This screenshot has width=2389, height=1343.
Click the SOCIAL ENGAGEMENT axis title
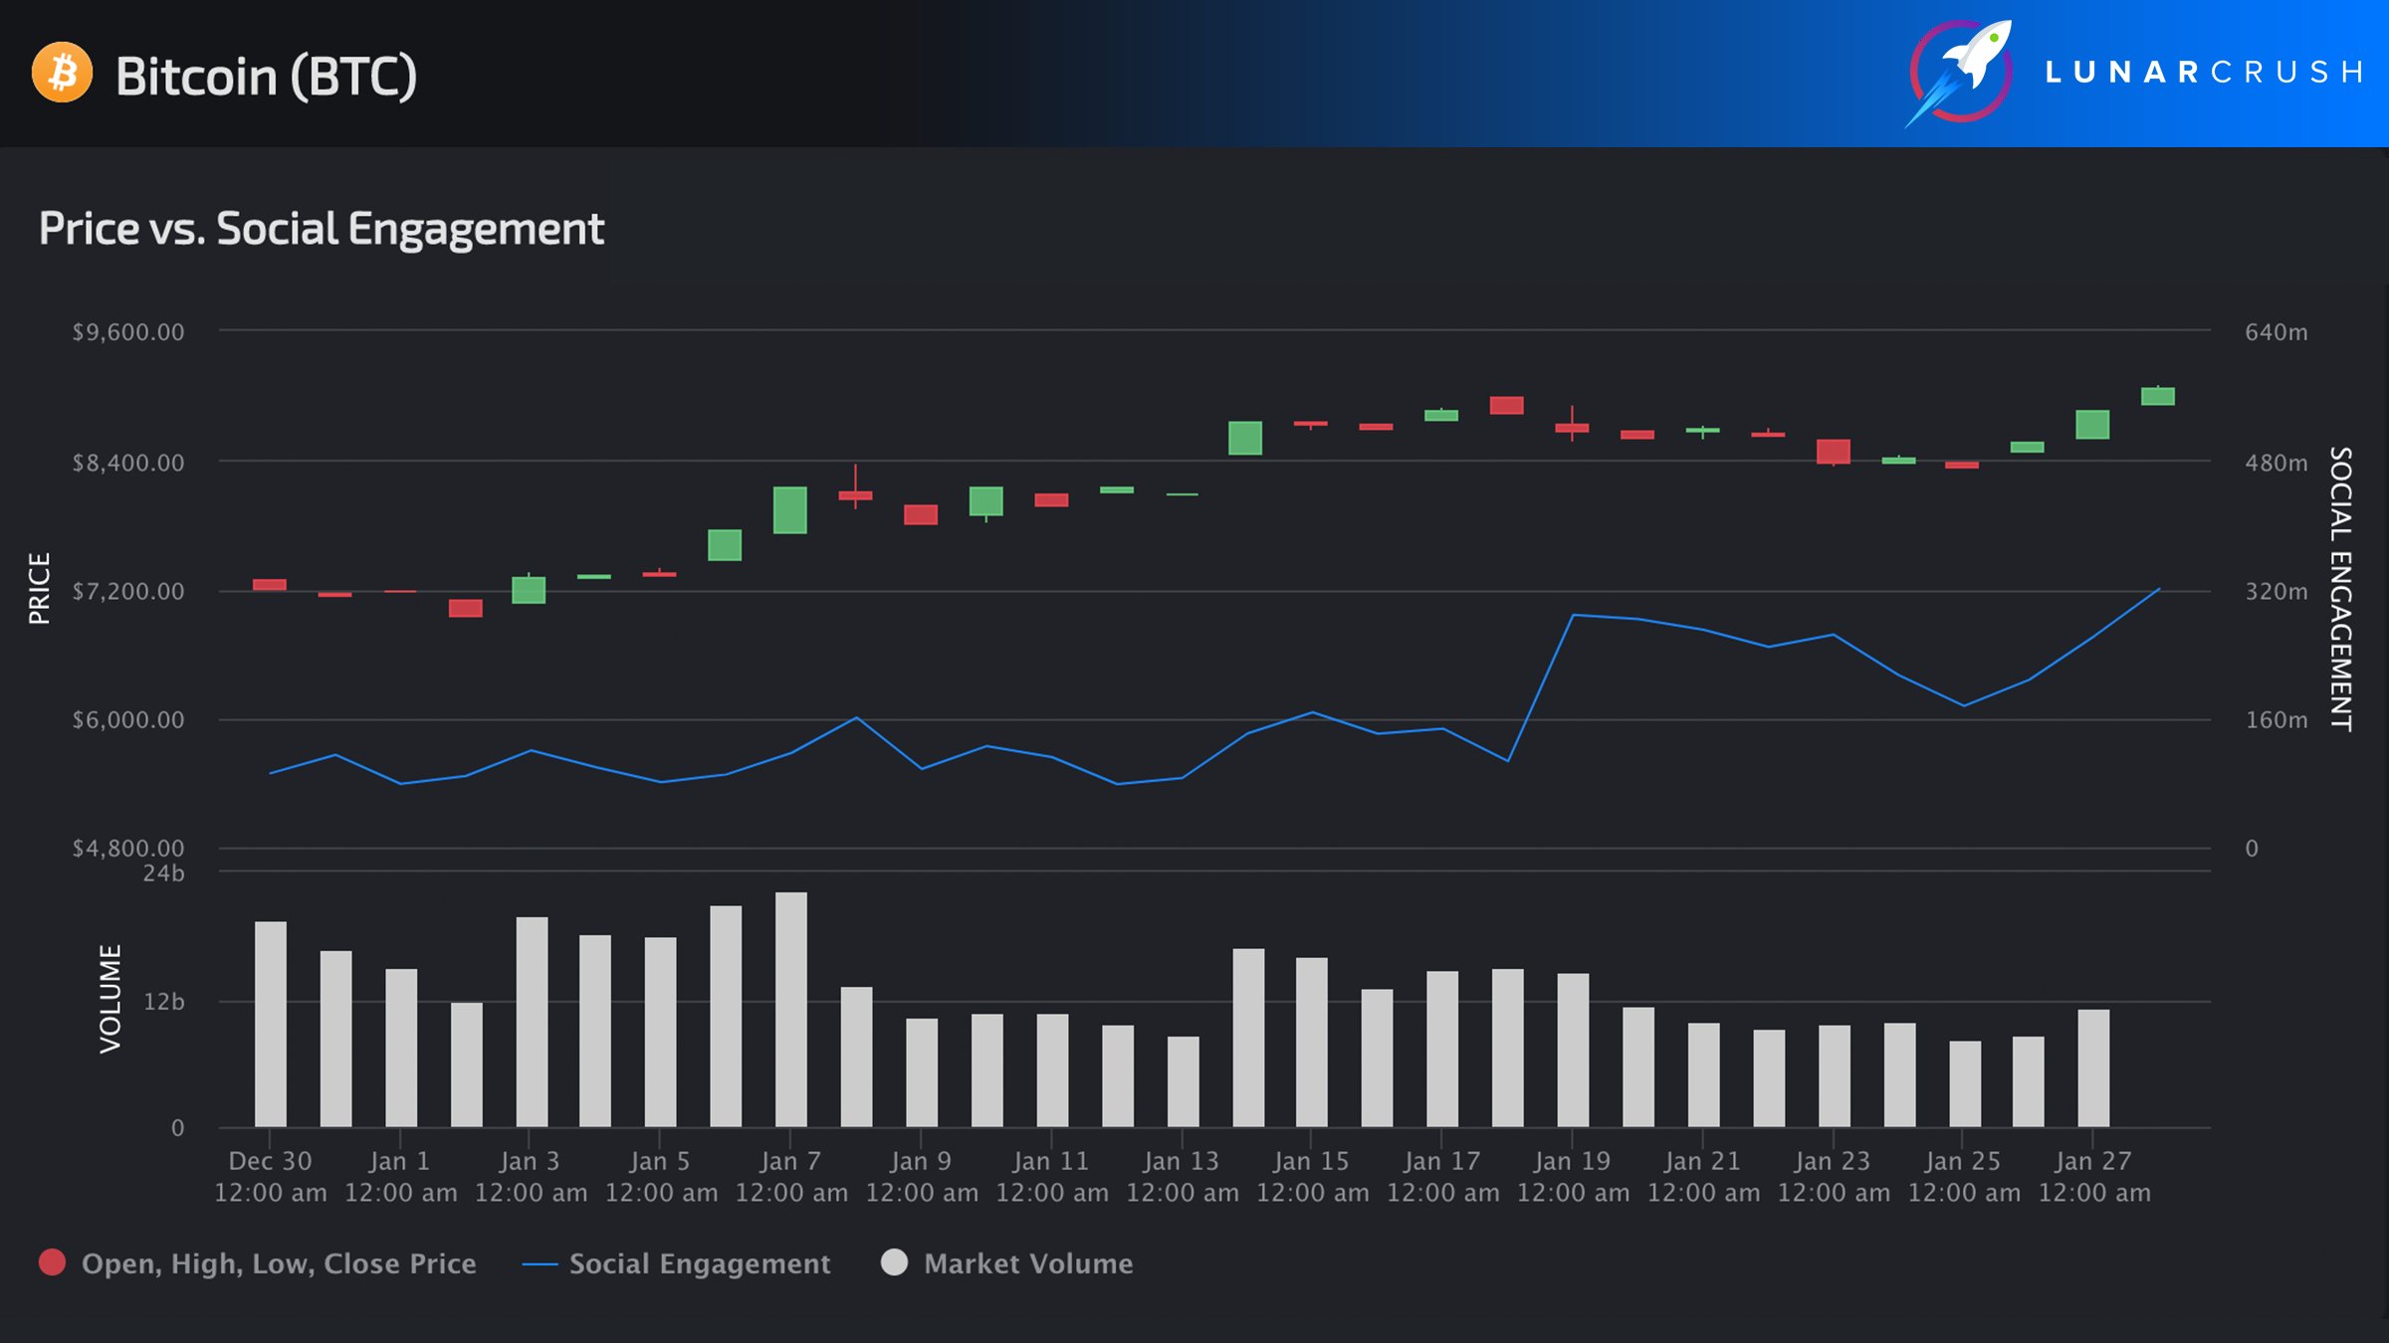pyautogui.click(x=2341, y=589)
